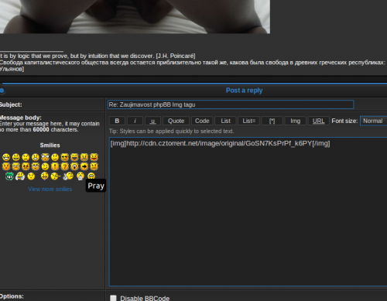Insert an ordered List= tag
Screen dimensions: 387x301
248,121
